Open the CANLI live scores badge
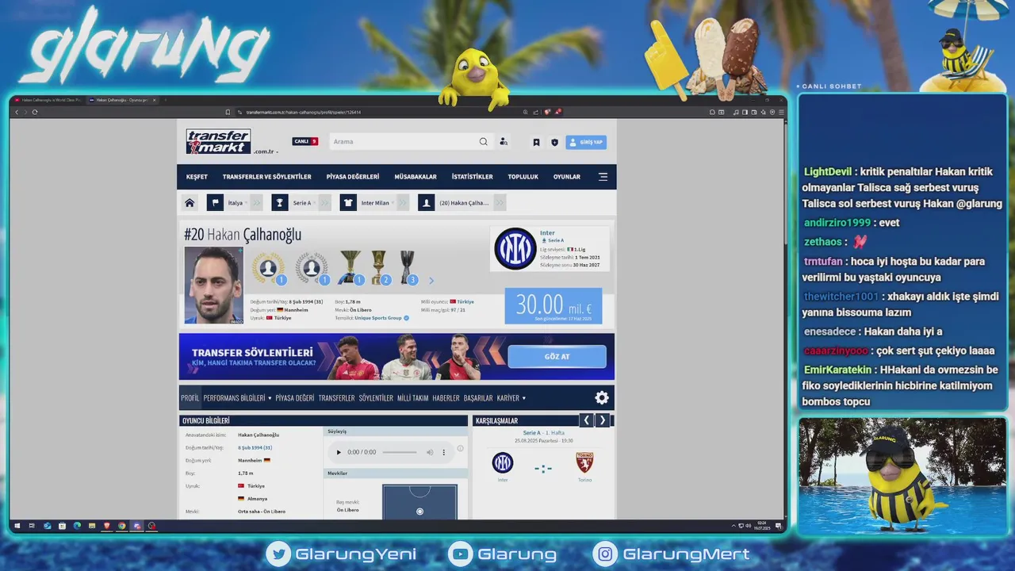Screen dimensions: 1015x571 point(305,141)
